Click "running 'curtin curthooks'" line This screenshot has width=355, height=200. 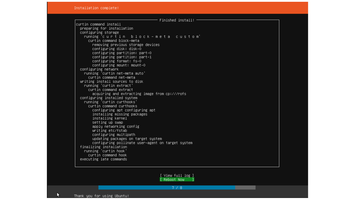tap(111, 102)
